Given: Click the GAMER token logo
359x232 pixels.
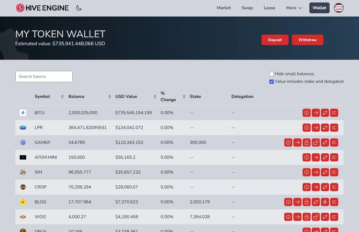Looking at the screenshot, I should click(x=23, y=143).
